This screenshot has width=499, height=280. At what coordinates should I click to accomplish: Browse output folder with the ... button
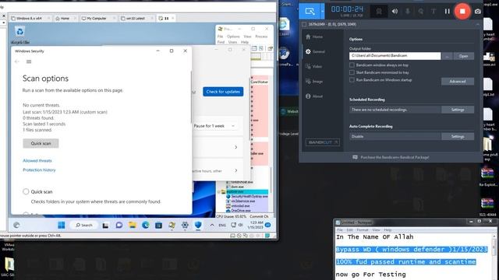pos(447,56)
